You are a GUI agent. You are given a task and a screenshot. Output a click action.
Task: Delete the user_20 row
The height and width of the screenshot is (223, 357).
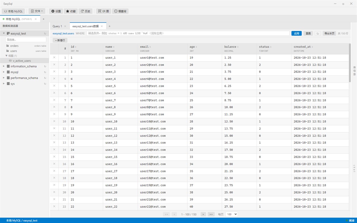coord(54,192)
